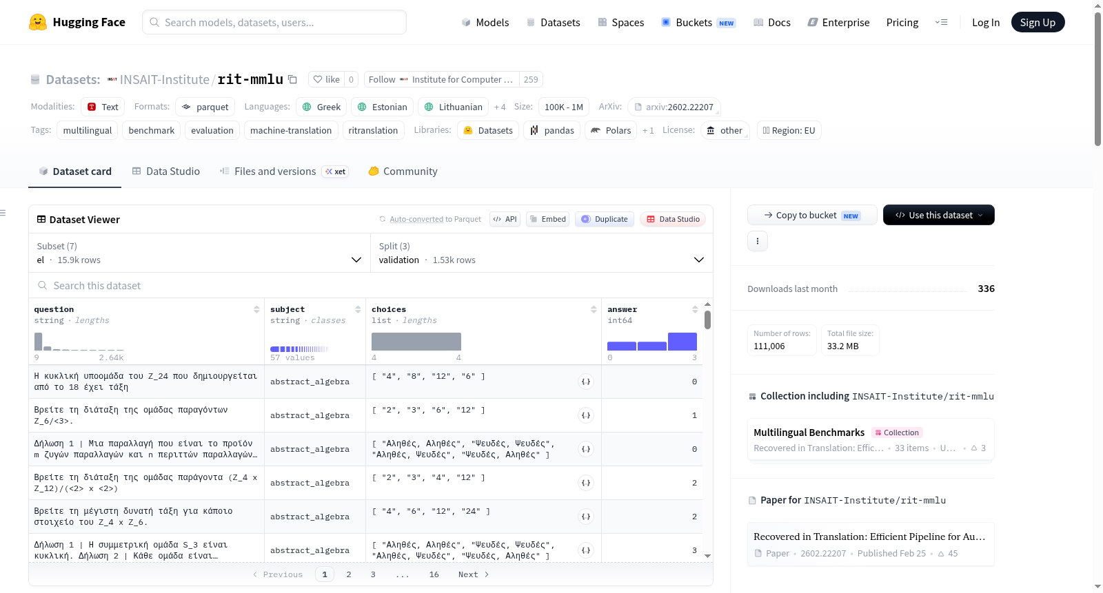Sort by the question column

tap(256, 309)
